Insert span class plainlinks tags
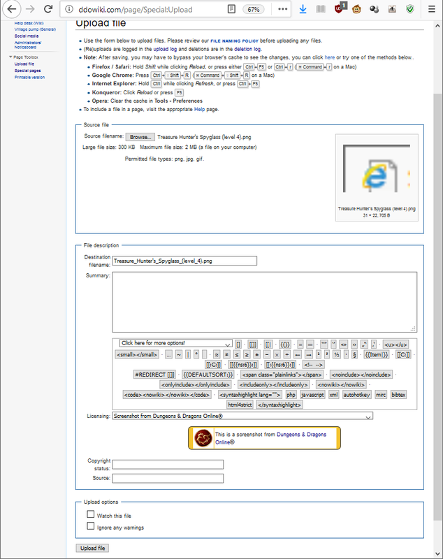Viewport: 443px width, 559px height. point(282,375)
